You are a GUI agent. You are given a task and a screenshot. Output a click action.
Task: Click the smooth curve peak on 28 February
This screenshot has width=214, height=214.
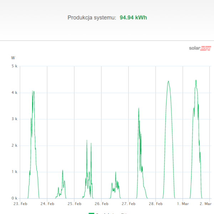pos(168,81)
